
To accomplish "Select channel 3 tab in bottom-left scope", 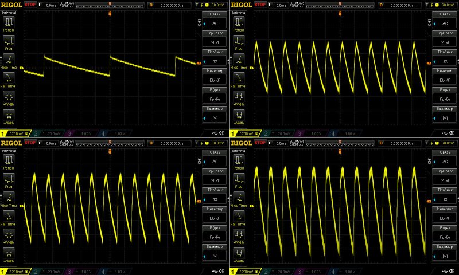I will point(77,270).
